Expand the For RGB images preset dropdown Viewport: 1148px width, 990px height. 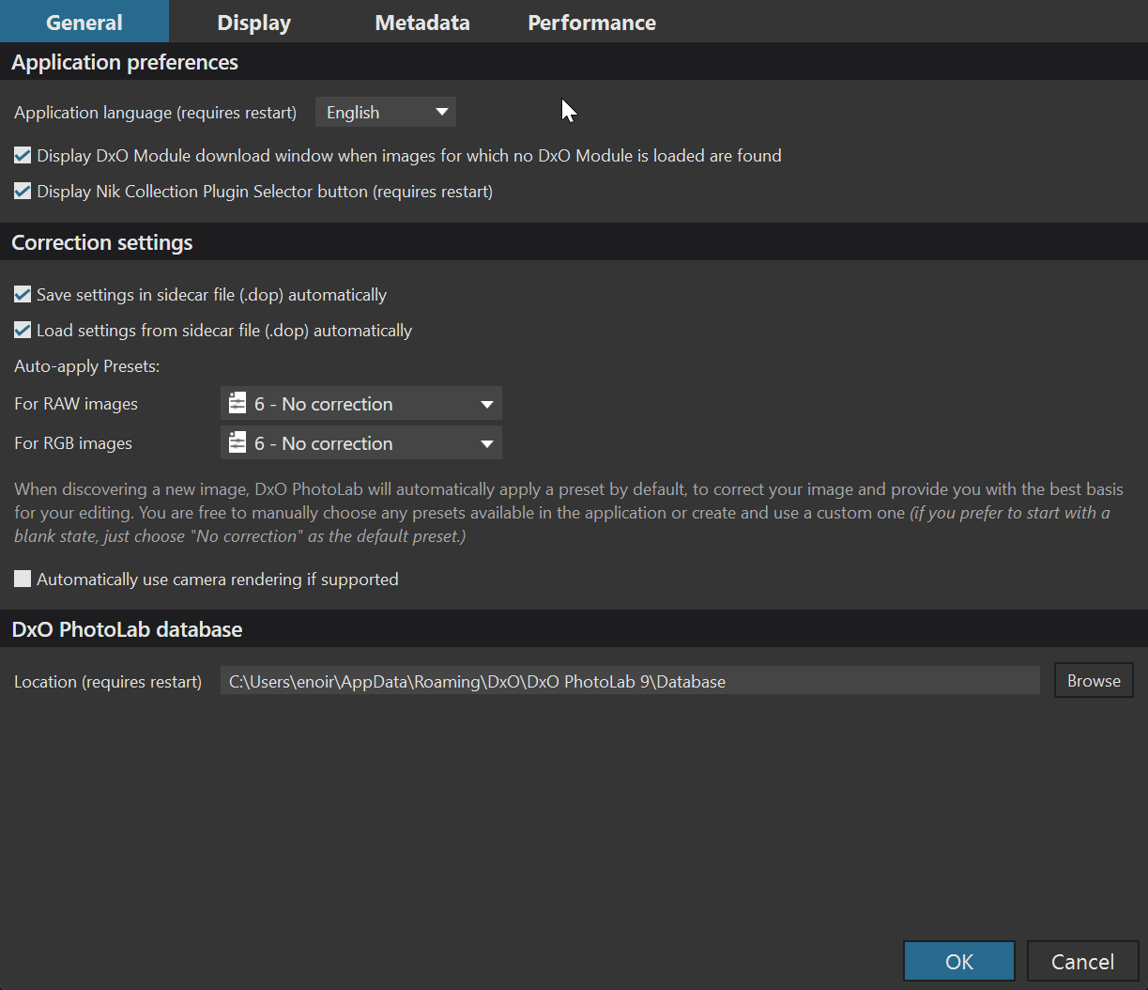(x=361, y=443)
